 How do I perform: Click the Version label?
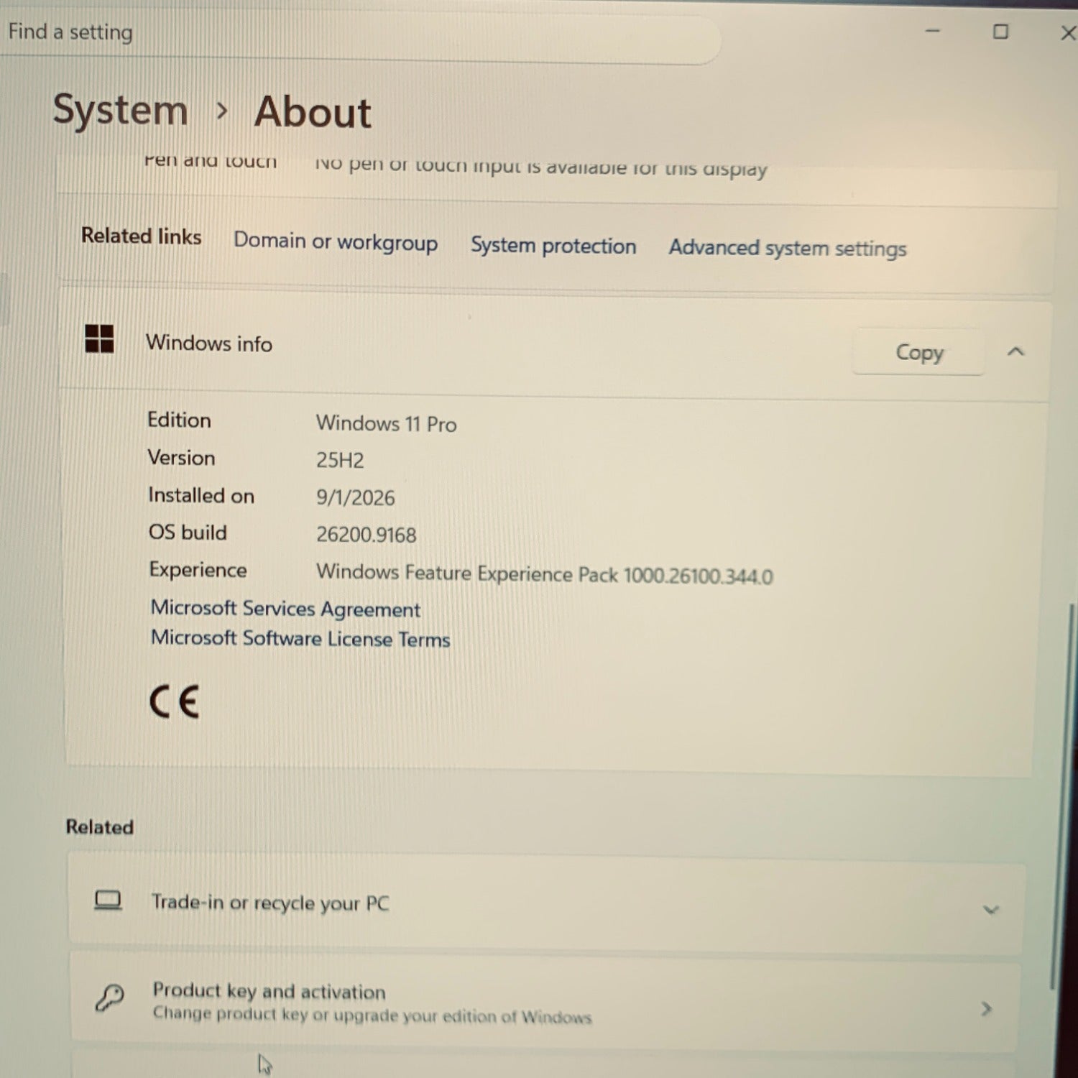pyautogui.click(x=181, y=458)
